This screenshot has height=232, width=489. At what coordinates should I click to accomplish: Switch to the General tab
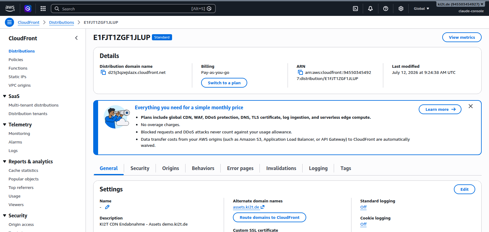click(108, 168)
